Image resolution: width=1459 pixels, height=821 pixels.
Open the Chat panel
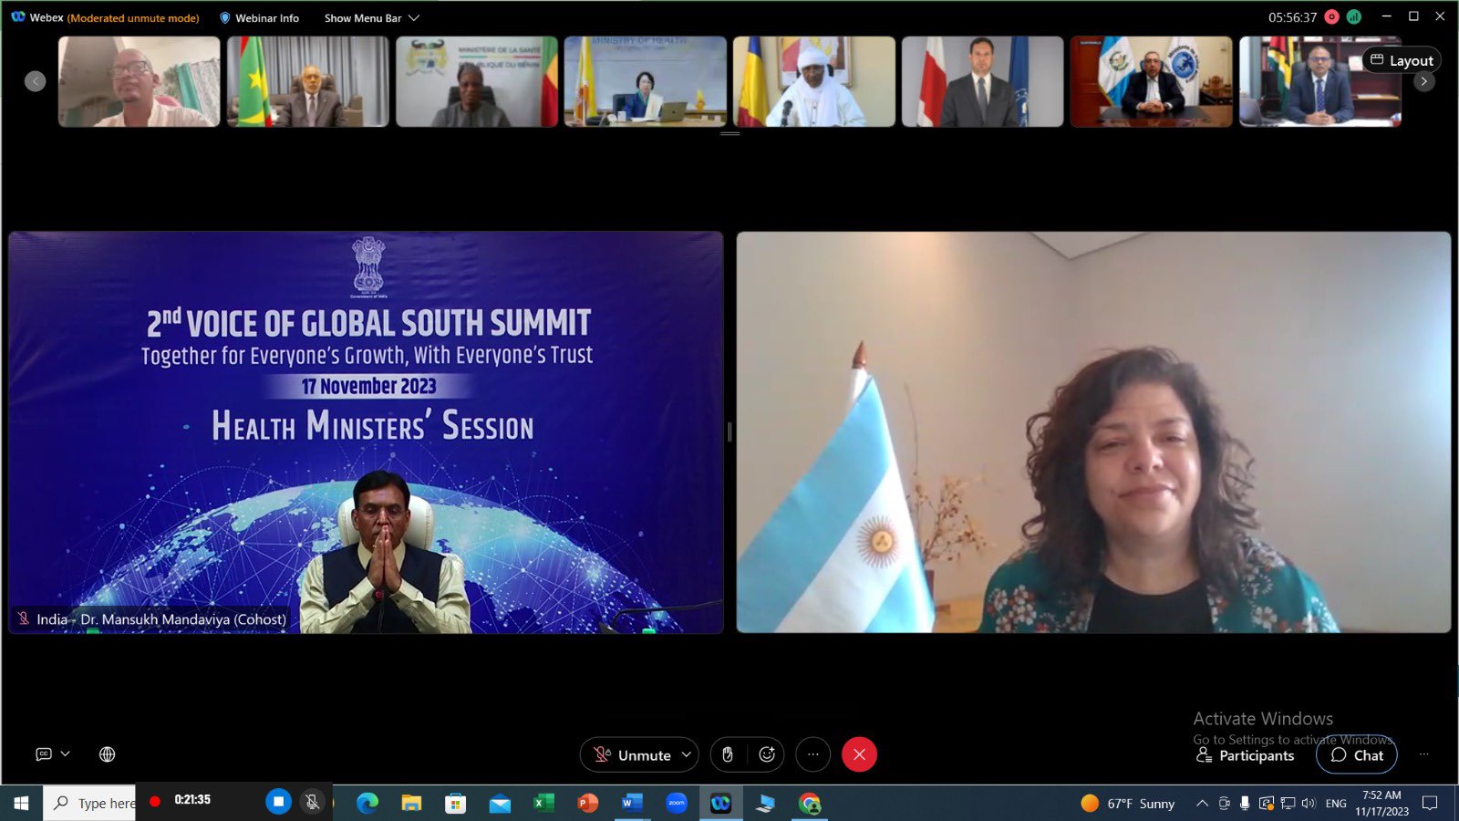1357,754
